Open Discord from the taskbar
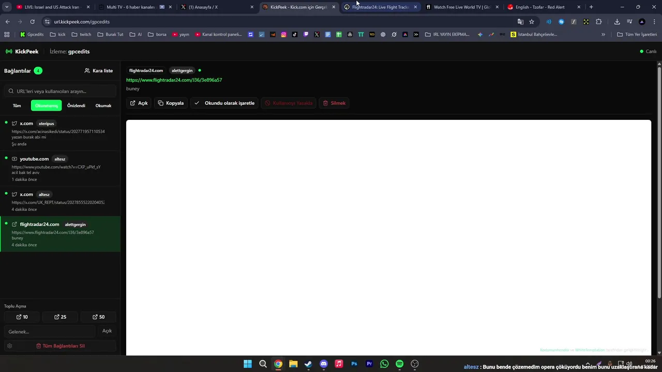 (324, 364)
